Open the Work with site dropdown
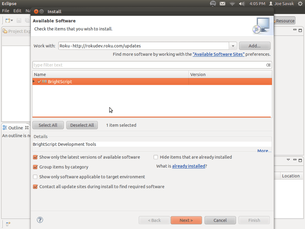Viewport: 305px width, 229px height. (x=233, y=45)
